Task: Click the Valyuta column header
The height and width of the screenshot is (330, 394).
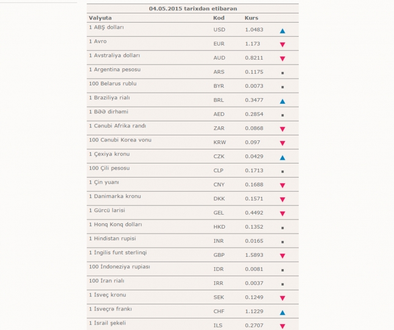Action: (100, 18)
